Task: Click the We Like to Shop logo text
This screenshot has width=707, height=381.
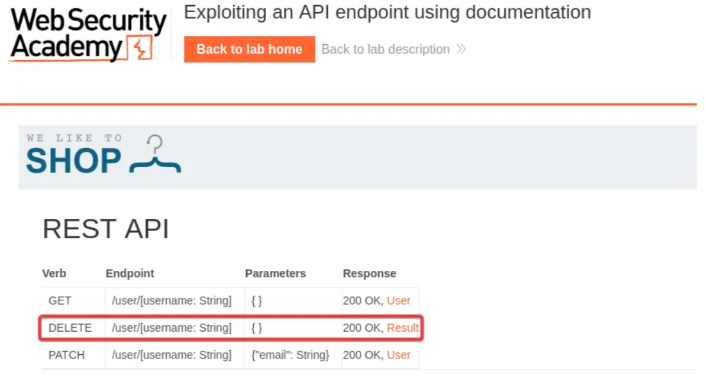Action: (x=74, y=155)
